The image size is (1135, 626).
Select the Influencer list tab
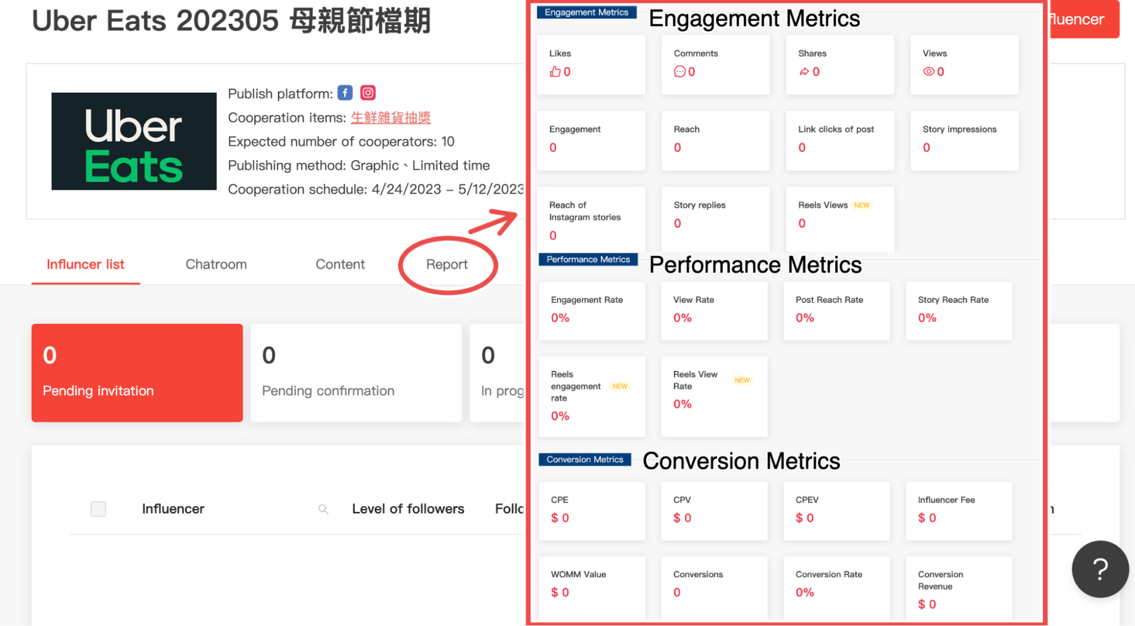tap(84, 265)
